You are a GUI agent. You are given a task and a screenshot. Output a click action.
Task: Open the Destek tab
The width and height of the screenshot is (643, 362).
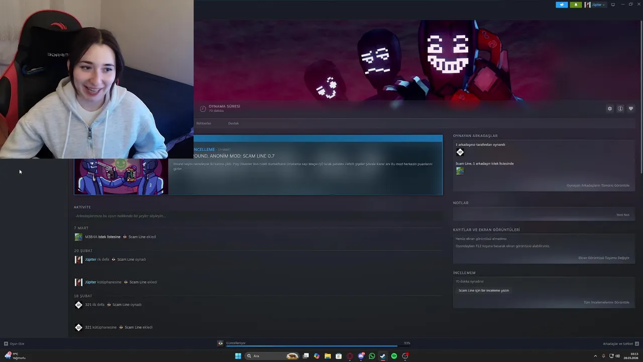pos(233,123)
